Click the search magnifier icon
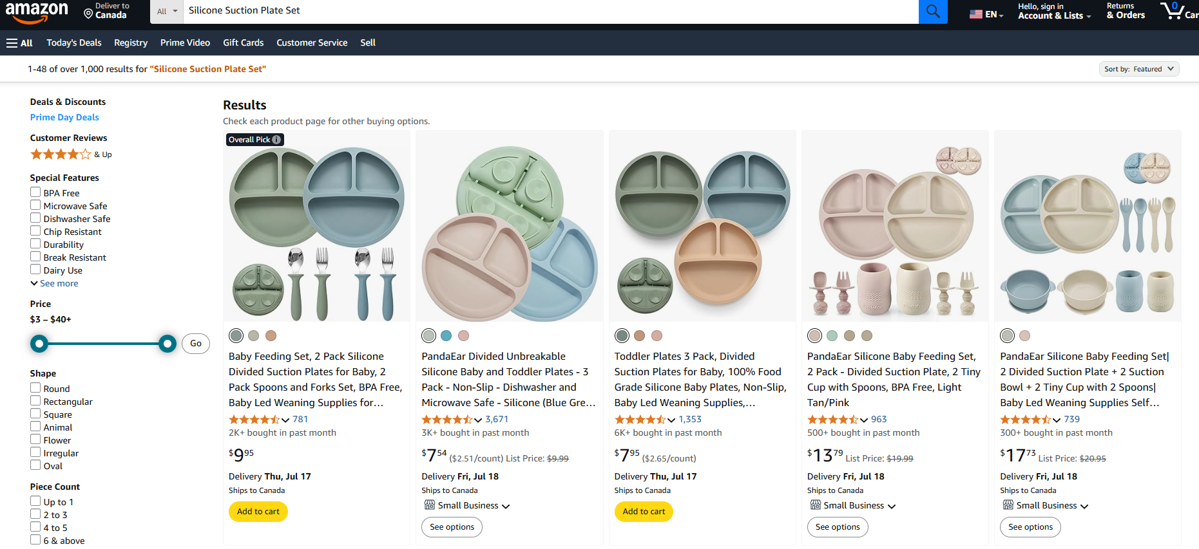The width and height of the screenshot is (1199, 549). click(x=932, y=12)
